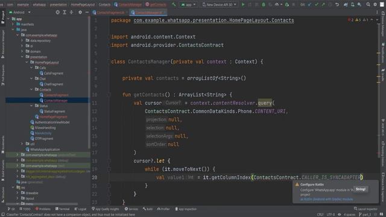386x217 pixels.
Task: Click Expand All in project panel
Action: [x=65, y=12]
